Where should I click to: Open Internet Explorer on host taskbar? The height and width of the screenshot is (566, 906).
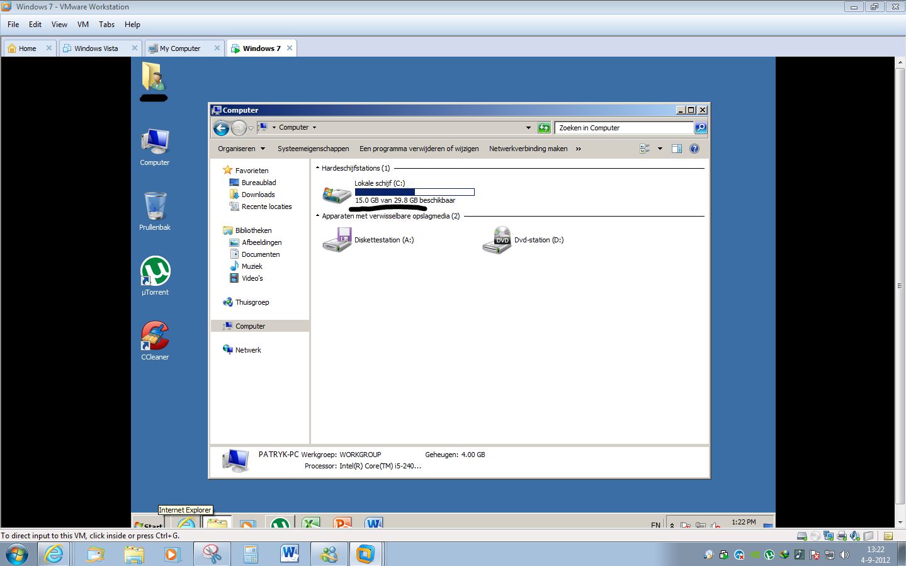pyautogui.click(x=54, y=554)
